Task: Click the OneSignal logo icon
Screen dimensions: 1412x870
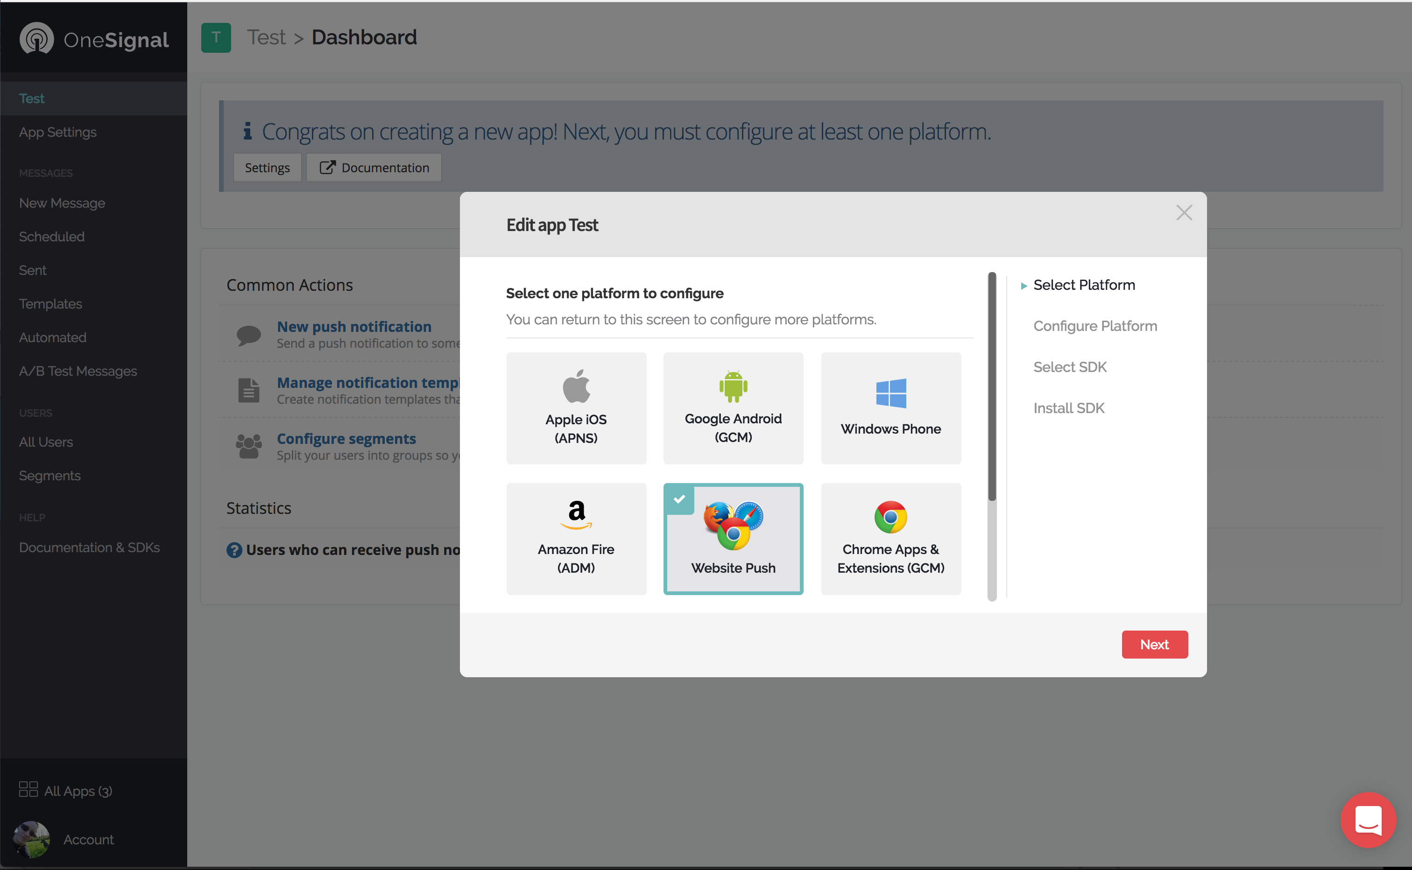Action: [x=36, y=39]
